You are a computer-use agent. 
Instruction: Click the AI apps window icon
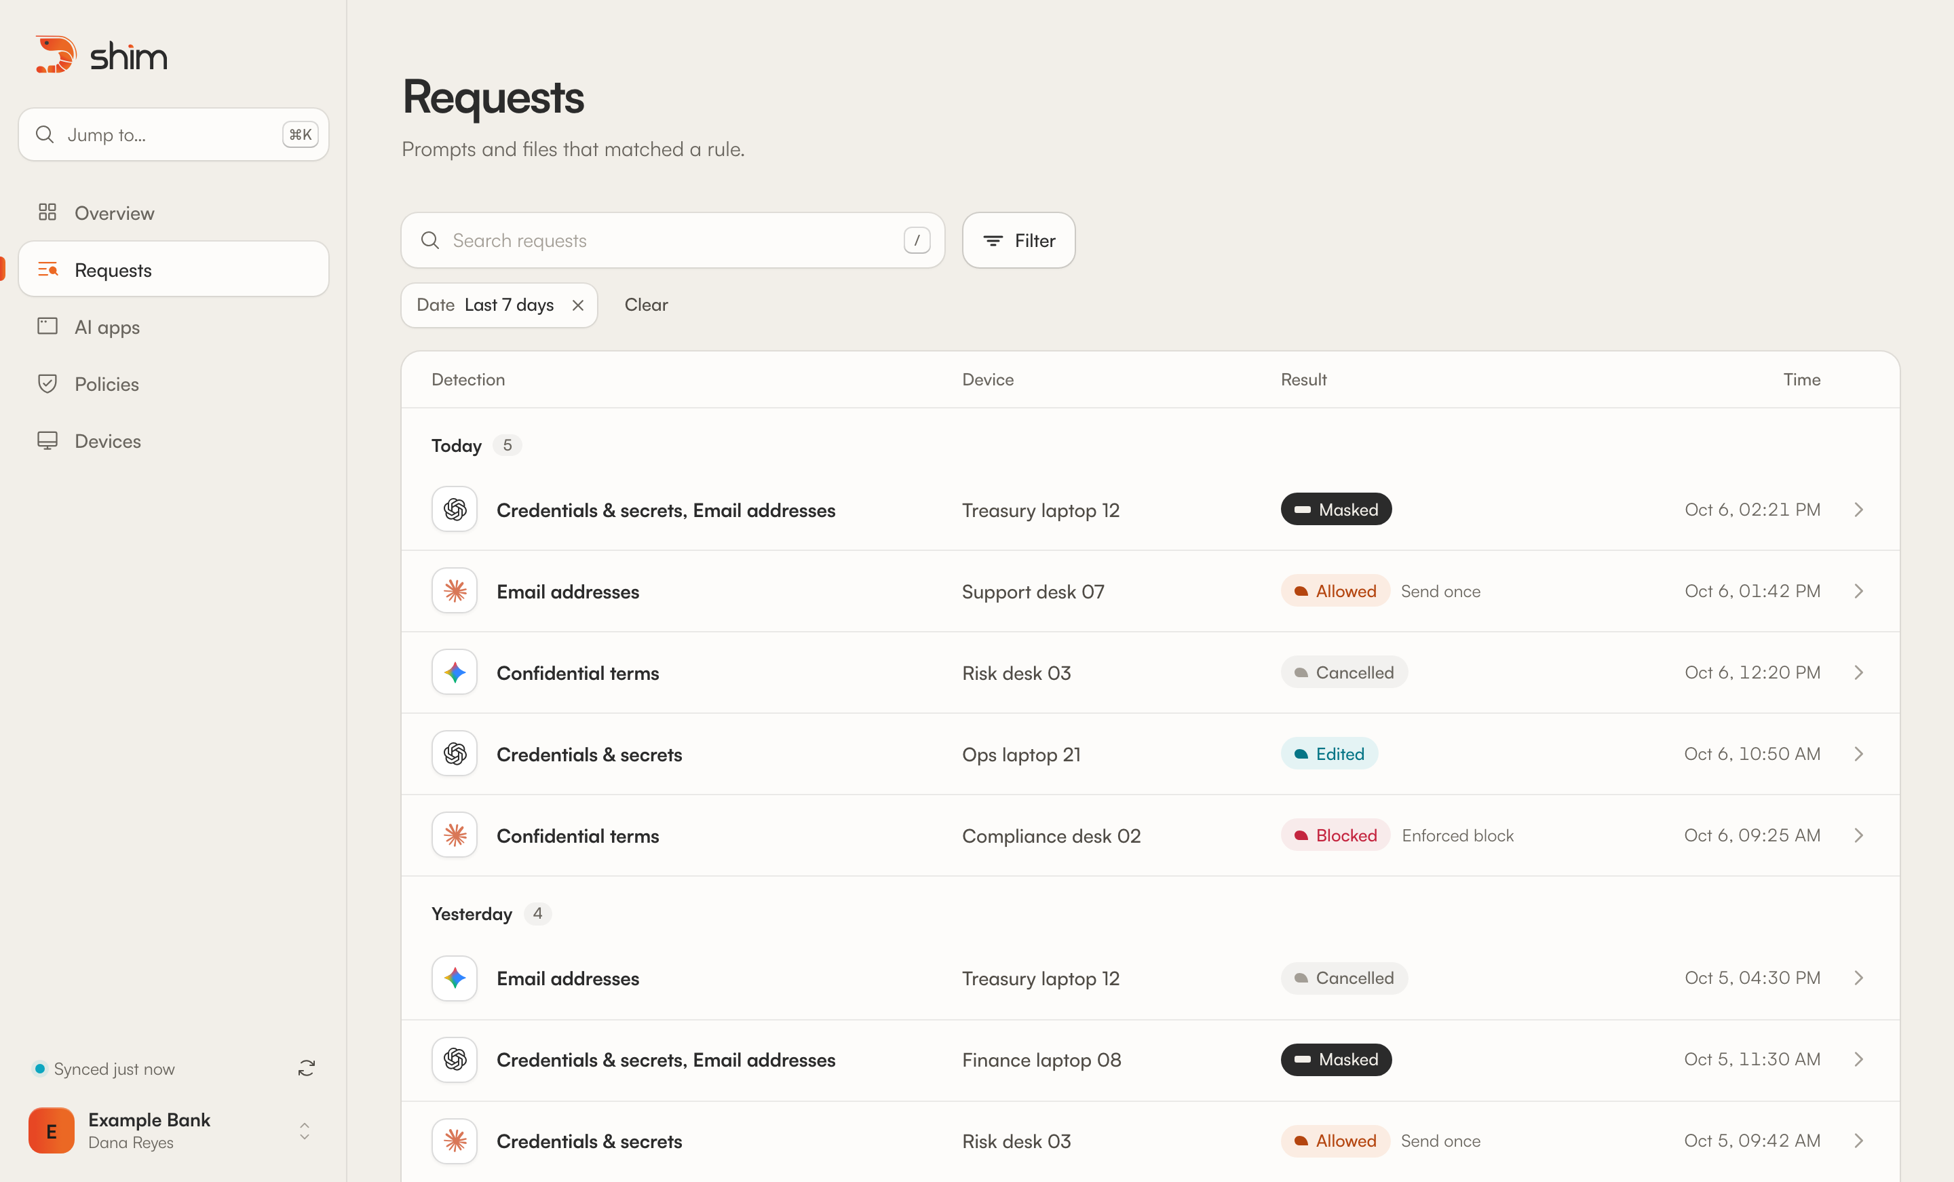tap(47, 326)
